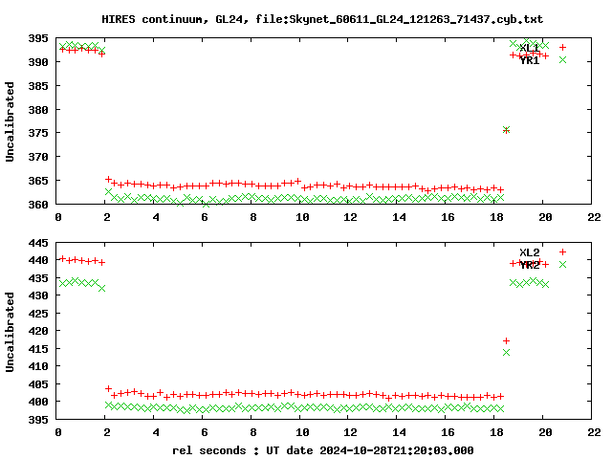Screen dimensions: 612x459
Task: Click the 415 tick label on lower y-axis
Action: coord(38,349)
